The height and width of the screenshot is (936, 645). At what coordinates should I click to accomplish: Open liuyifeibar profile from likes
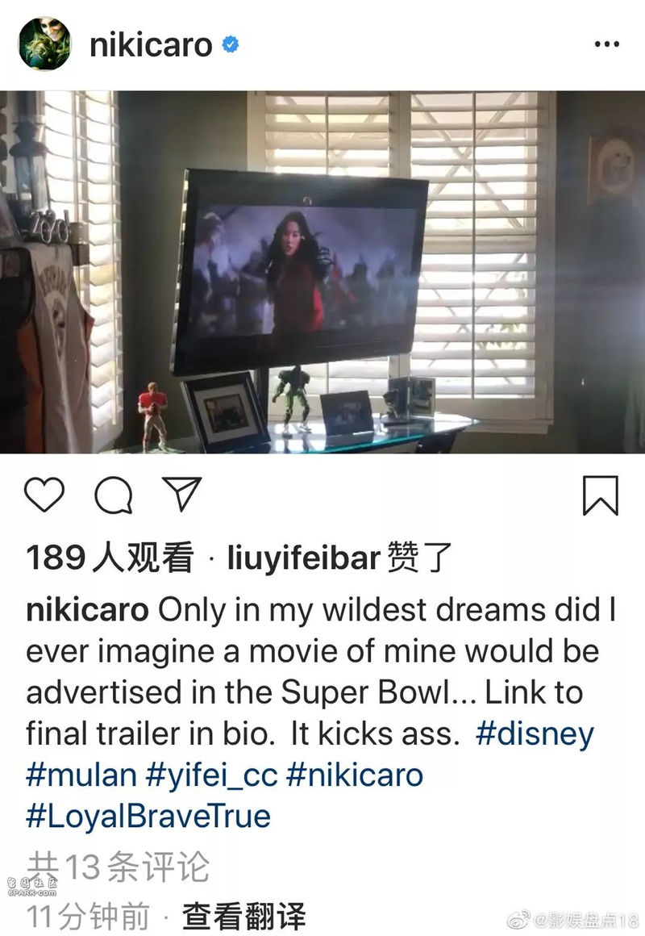coord(304,558)
